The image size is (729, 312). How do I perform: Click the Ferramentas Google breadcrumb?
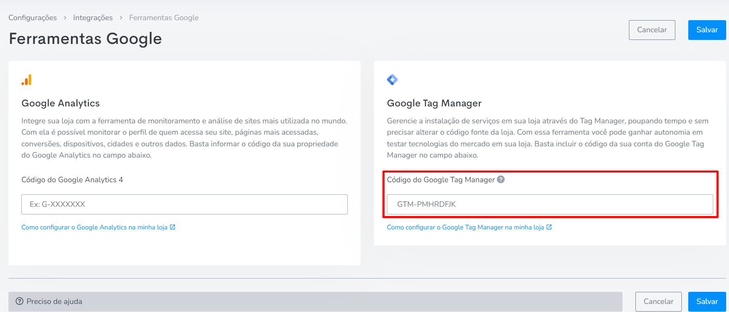tap(164, 18)
